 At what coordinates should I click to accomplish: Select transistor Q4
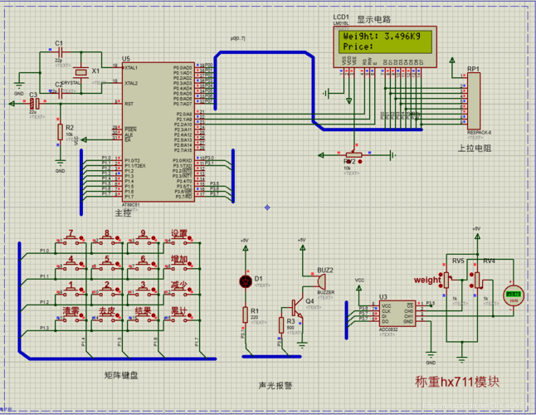click(x=296, y=307)
